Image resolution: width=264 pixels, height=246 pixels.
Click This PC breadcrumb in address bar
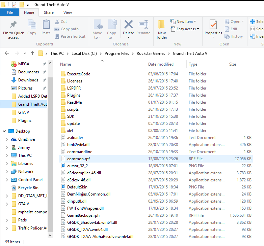(x=57, y=54)
